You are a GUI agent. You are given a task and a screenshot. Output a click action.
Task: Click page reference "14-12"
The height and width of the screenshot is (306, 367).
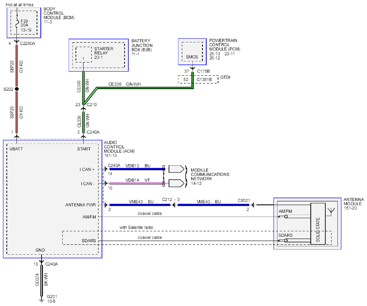[x=196, y=184]
